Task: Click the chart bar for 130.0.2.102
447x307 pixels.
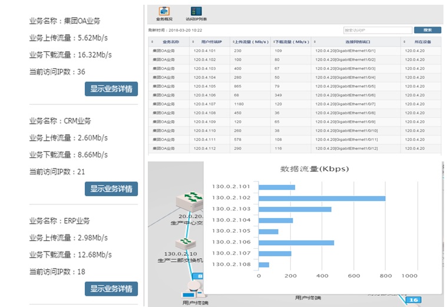Action: (322, 198)
